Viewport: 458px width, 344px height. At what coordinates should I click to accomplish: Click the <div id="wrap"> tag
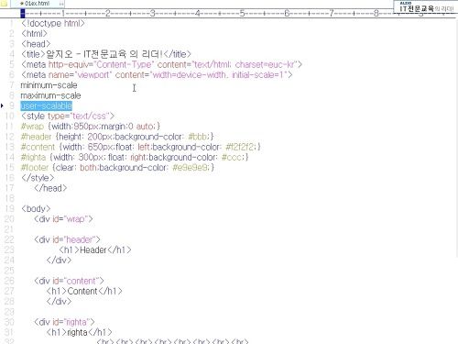[x=63, y=219]
